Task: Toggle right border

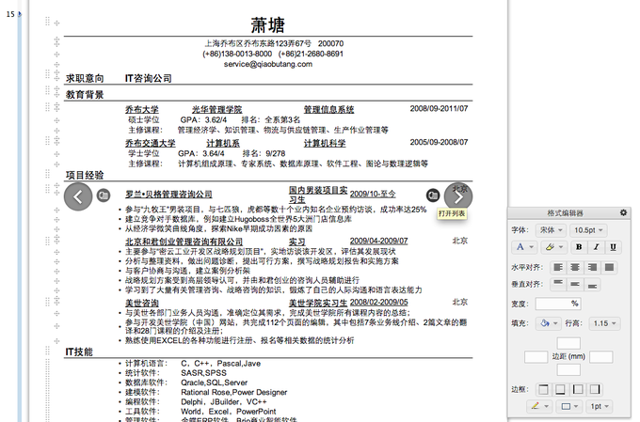Action: pos(595,389)
